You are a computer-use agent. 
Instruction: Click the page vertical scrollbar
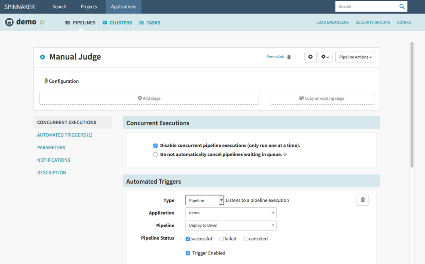(x=412, y=105)
